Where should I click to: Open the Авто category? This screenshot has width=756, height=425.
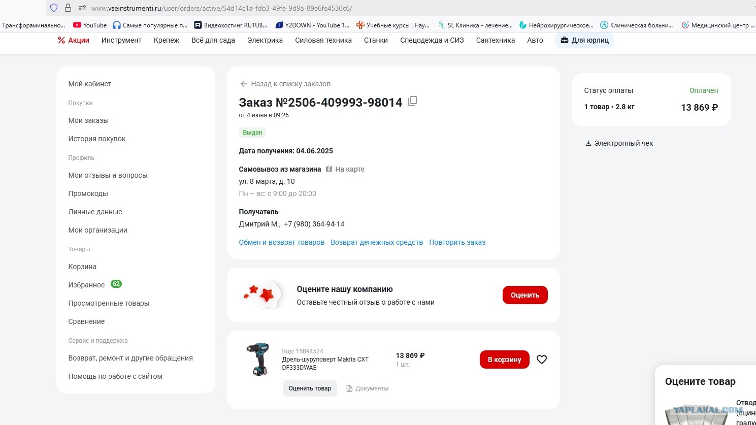tap(535, 40)
